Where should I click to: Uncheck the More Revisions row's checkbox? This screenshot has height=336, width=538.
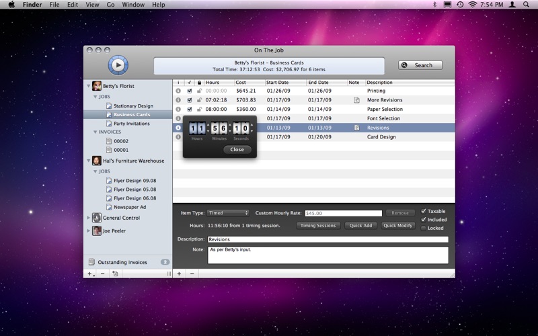tap(190, 100)
